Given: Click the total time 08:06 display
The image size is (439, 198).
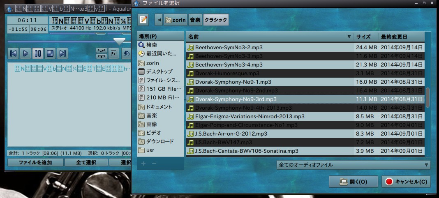Looking at the screenshot, I should coord(38,29).
